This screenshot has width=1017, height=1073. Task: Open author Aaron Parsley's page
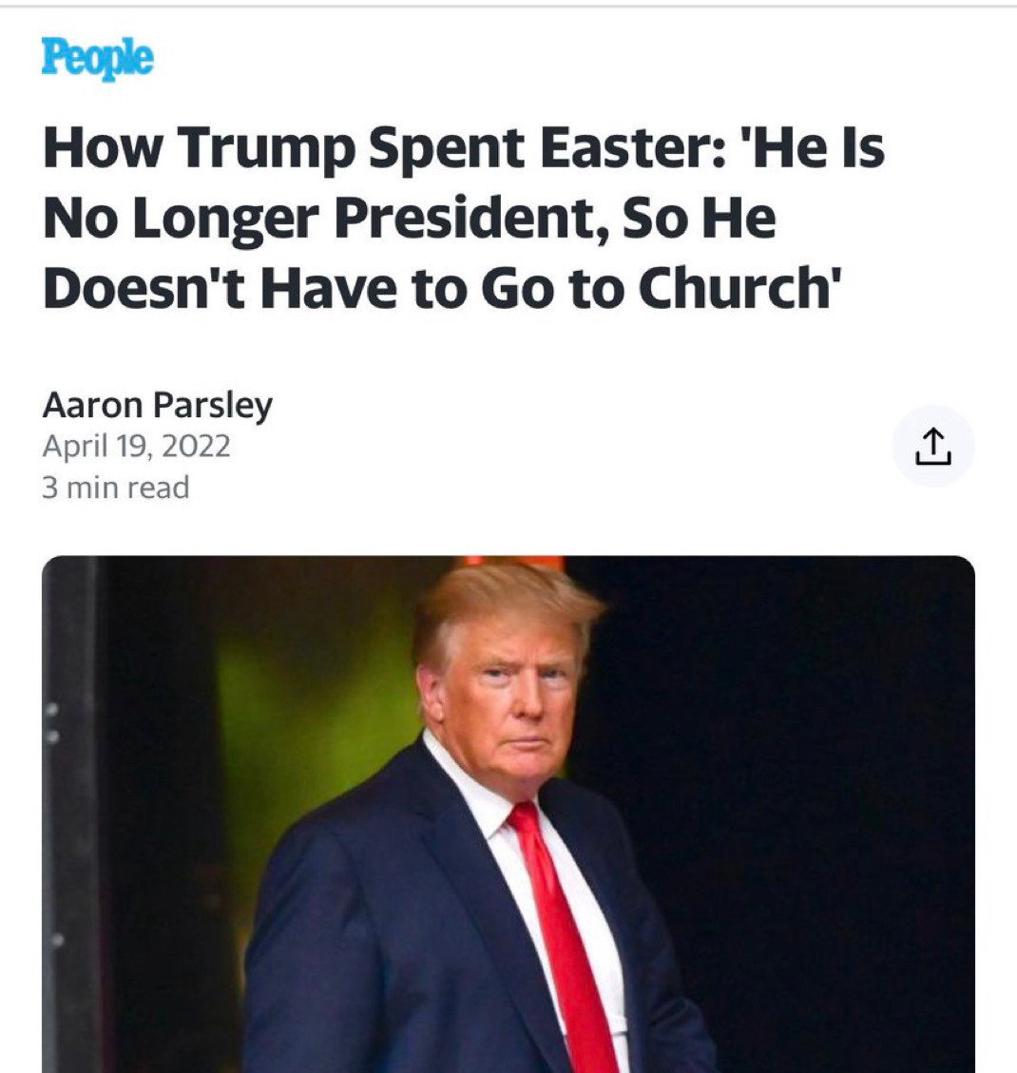158,405
